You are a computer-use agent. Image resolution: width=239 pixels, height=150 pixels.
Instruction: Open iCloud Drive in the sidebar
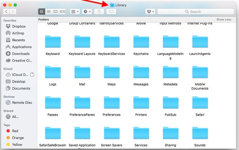(17, 75)
